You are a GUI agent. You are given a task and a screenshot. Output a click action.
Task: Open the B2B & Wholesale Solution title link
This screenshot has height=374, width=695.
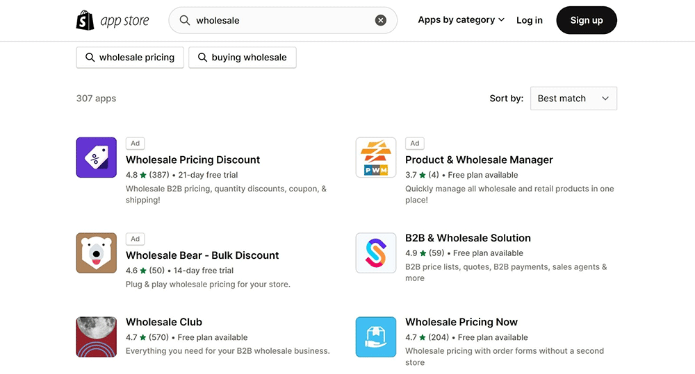click(468, 238)
